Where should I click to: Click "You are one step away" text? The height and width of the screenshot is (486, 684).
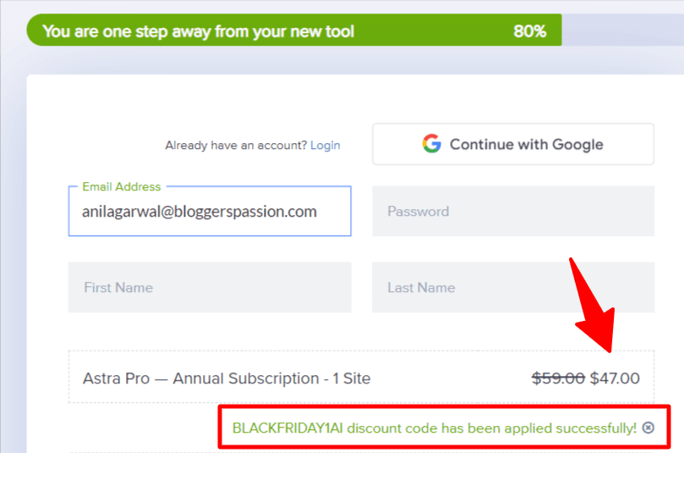(198, 32)
